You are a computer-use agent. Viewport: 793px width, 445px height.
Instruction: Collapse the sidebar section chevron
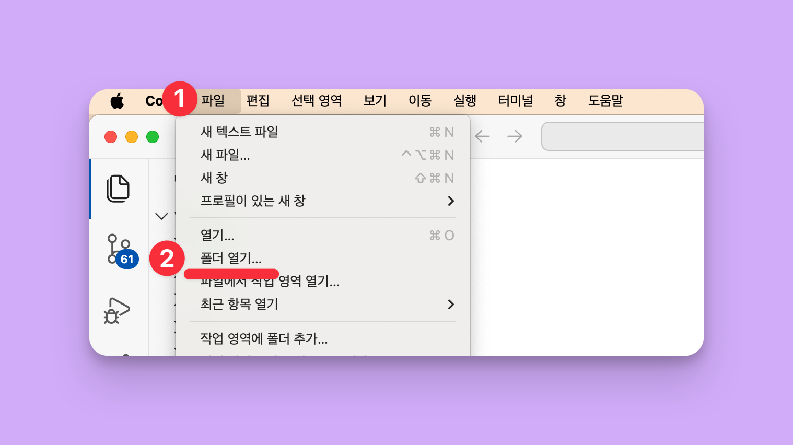[161, 216]
